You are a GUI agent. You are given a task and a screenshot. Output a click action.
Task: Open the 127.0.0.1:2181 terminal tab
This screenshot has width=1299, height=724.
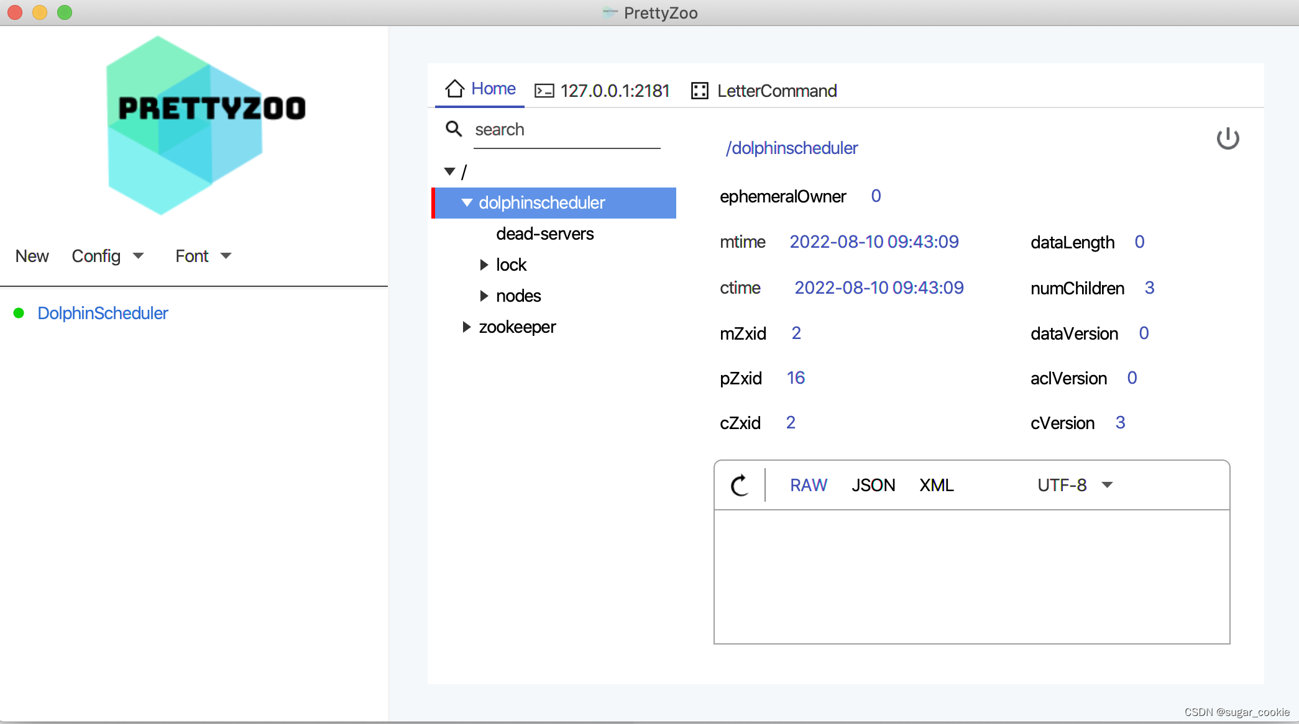(x=614, y=91)
